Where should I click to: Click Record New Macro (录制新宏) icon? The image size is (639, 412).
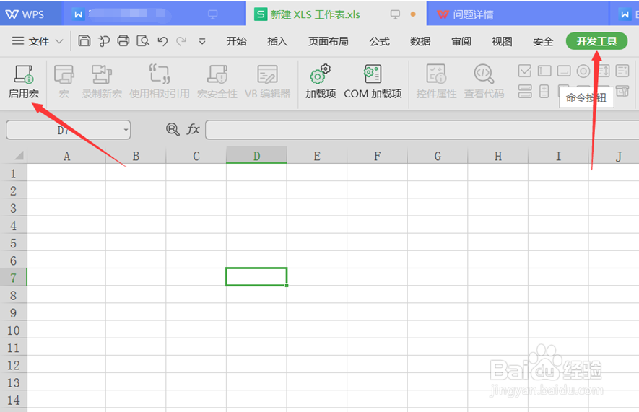tap(102, 82)
